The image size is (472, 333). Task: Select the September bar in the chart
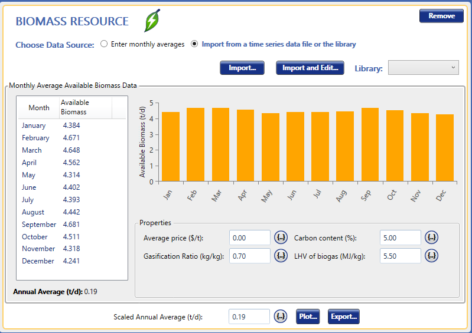370,144
